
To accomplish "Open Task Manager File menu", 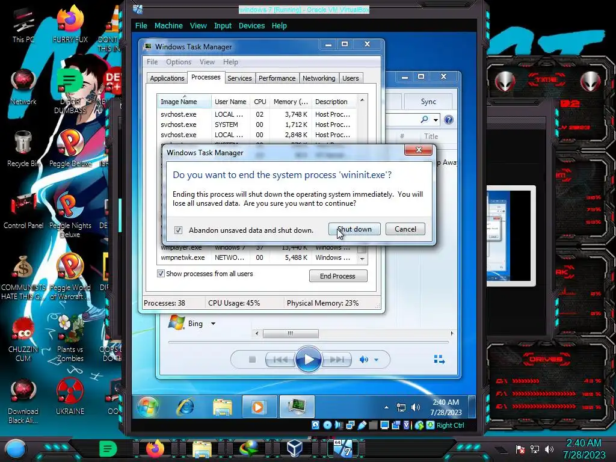I will point(152,62).
